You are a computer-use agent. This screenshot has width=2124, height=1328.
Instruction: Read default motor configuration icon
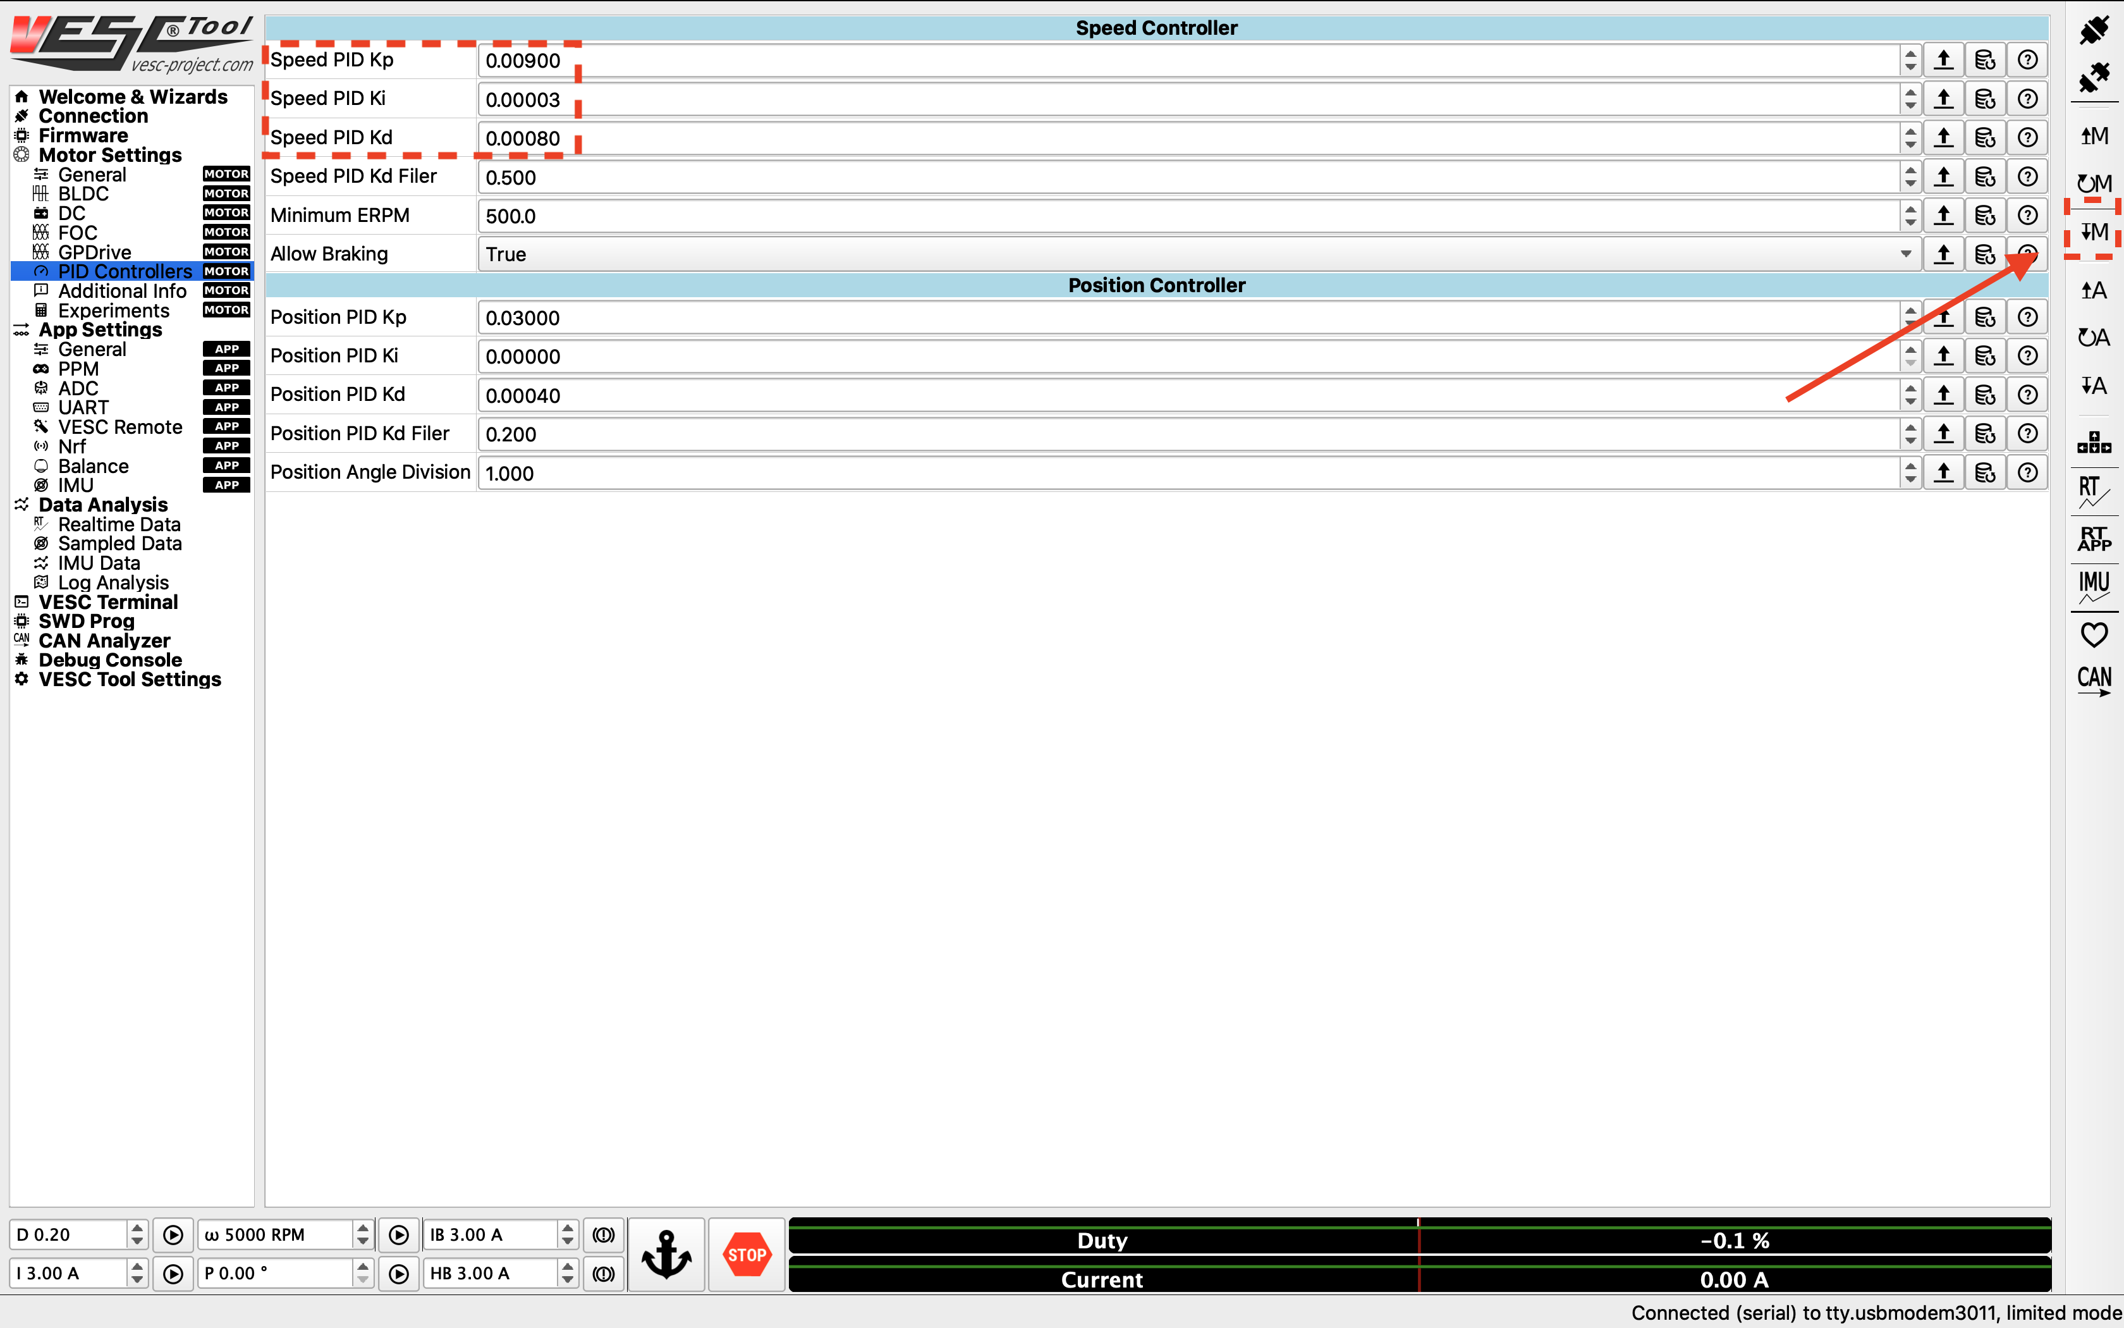[2094, 183]
